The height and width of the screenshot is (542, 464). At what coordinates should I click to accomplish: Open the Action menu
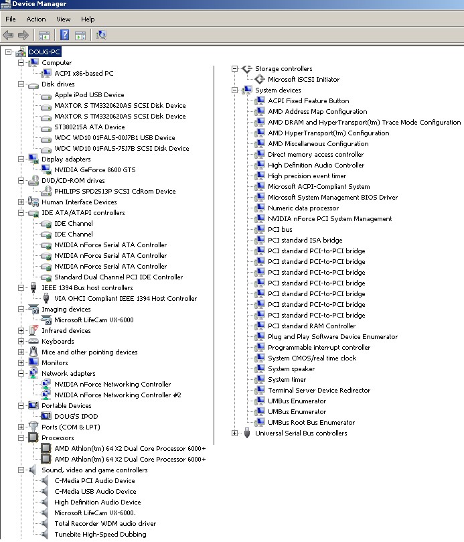pos(36,19)
